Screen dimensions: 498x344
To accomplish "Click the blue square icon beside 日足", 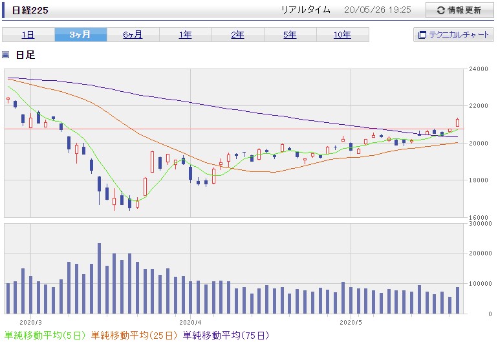I will [5, 54].
